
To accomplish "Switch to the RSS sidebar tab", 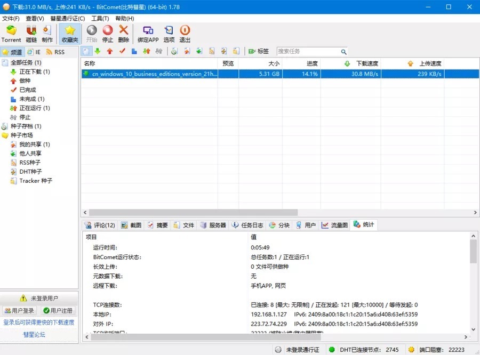I will click(55, 52).
